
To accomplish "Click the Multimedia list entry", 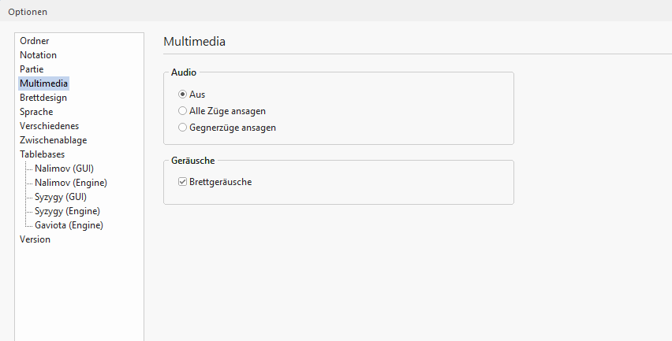I will pos(44,83).
